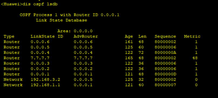Viewport: 218px width, 98px height.
Task: Click the 'Link State Database' heading
Action: (61, 20)
